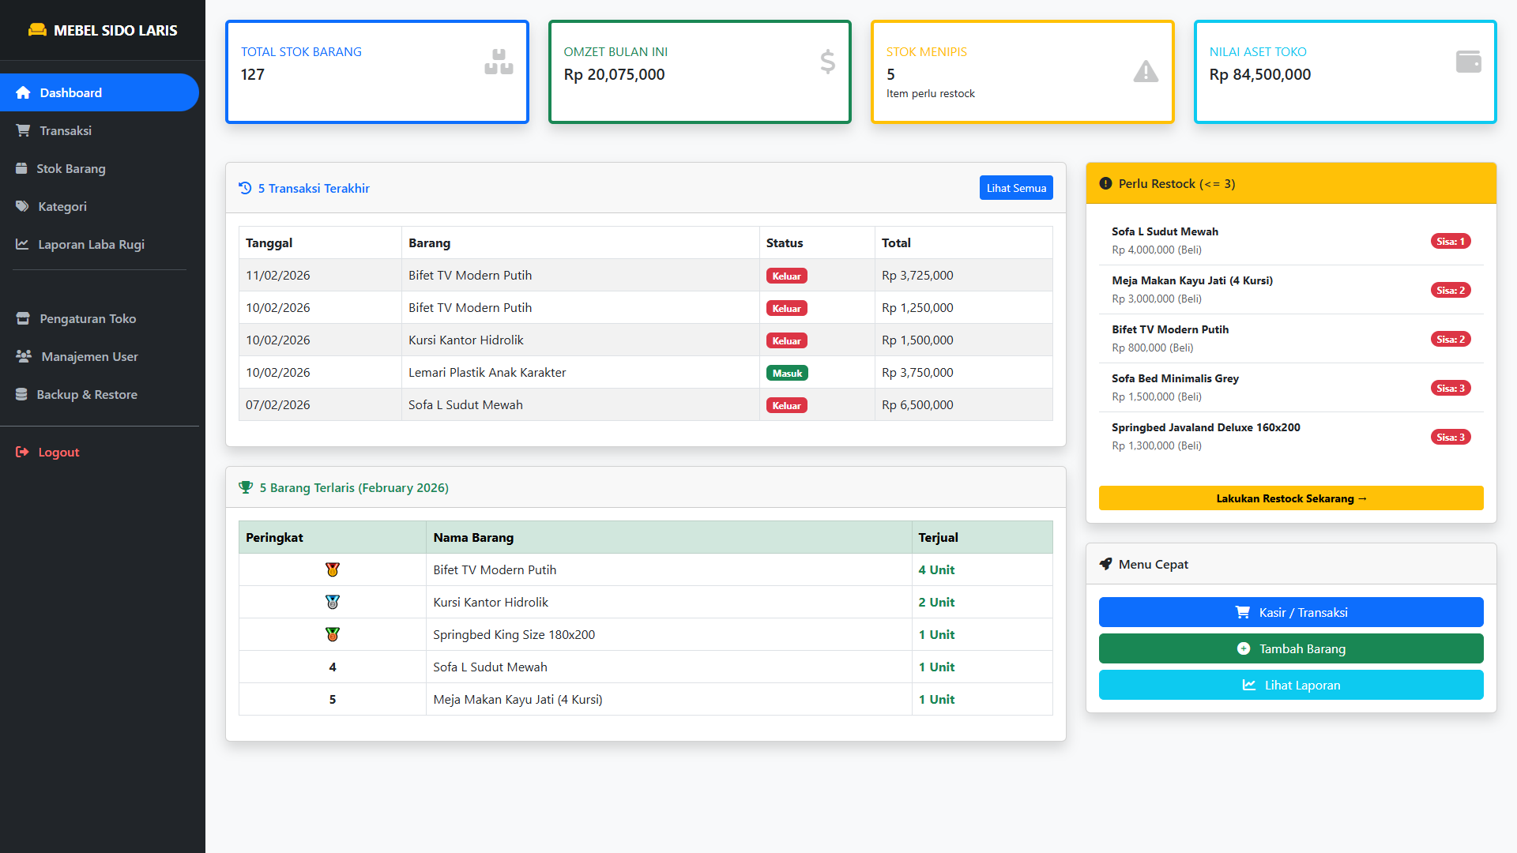Click the gold medal icon for first rank
1517x853 pixels.
click(x=333, y=569)
